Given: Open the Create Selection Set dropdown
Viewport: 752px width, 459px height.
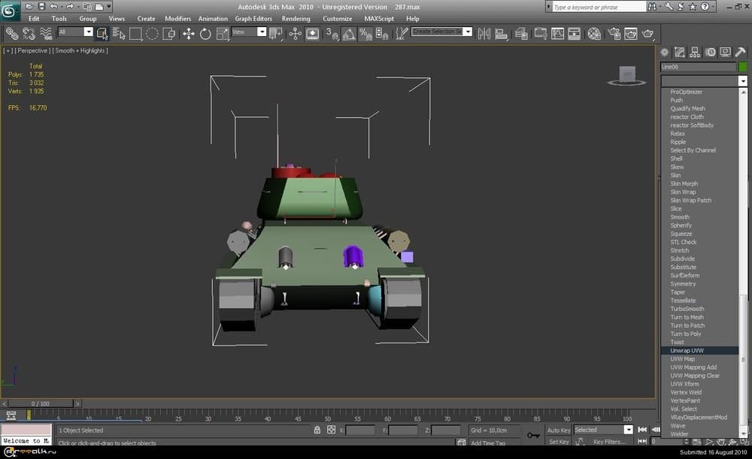Looking at the screenshot, I should tap(467, 32).
